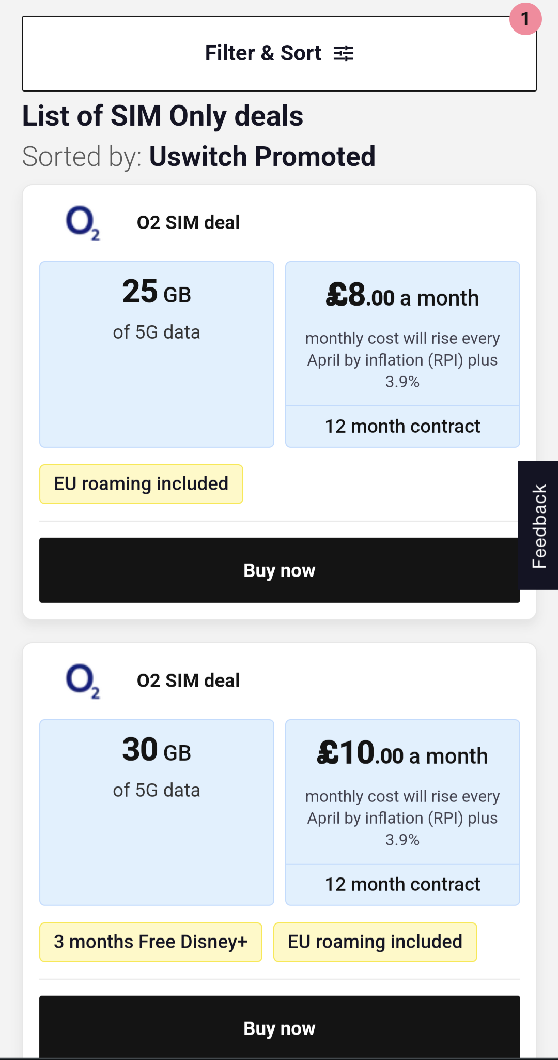Select the 30 GB data box
The width and height of the screenshot is (558, 1060).
[x=157, y=812]
